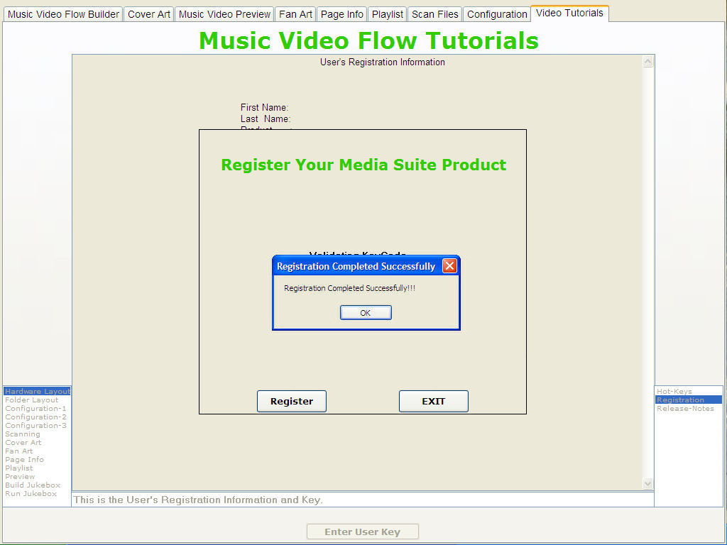
Task: Select Release-Notes in the right list
Action: click(x=689, y=408)
